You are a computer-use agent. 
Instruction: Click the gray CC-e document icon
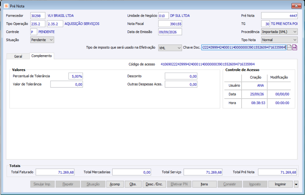click(290, 47)
